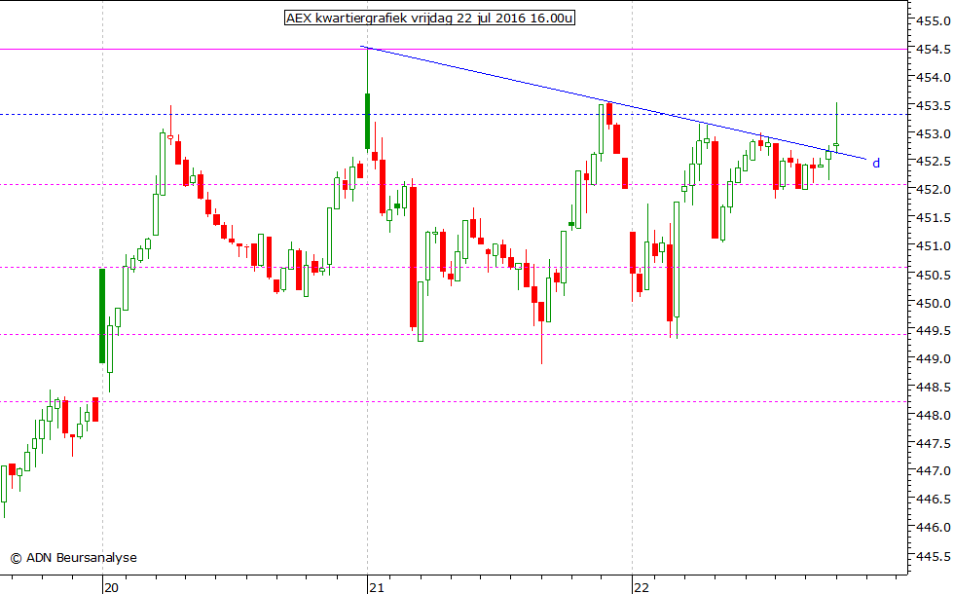Click the price label 445.5

click(x=934, y=557)
